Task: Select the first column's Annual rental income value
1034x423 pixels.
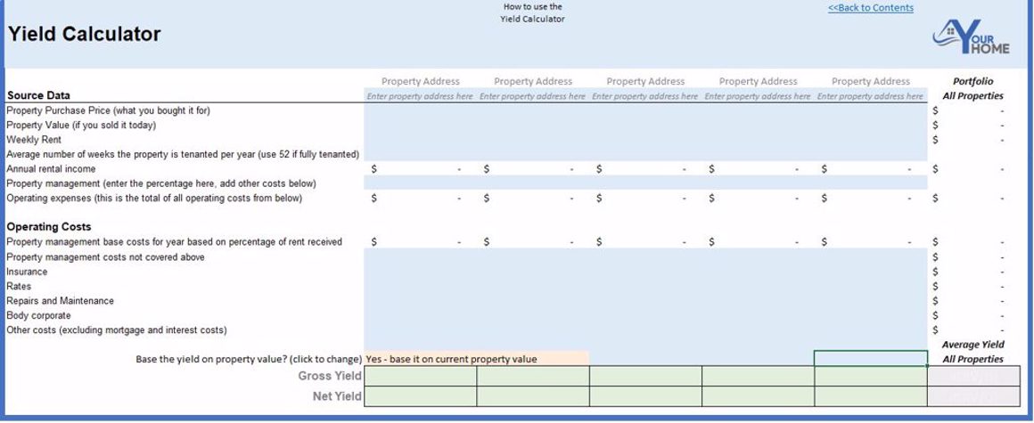Action: [420, 168]
